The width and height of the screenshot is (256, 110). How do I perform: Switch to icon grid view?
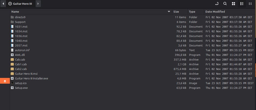click(x=234, y=3)
